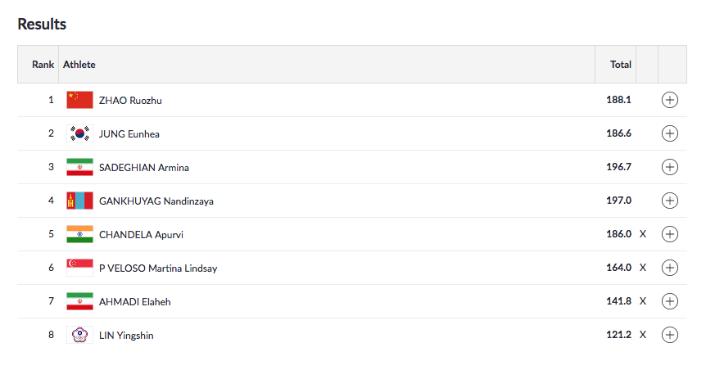The width and height of the screenshot is (706, 370).
Task: Click Iran flag beside SADEGHIAN Armina
Action: tap(79, 167)
